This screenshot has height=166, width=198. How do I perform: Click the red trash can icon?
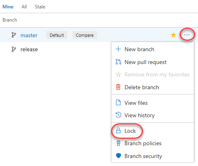118,87
